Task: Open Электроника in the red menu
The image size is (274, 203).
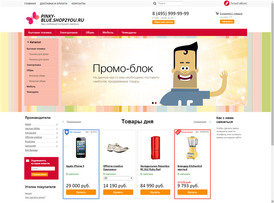Action: point(68,32)
